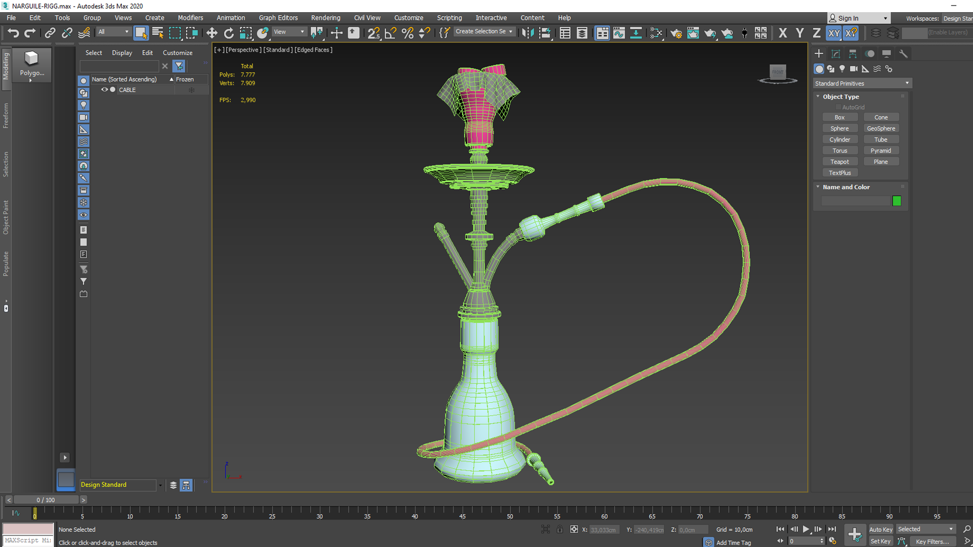Image resolution: width=973 pixels, height=547 pixels.
Task: Open the Rendering menu
Action: [x=325, y=18]
